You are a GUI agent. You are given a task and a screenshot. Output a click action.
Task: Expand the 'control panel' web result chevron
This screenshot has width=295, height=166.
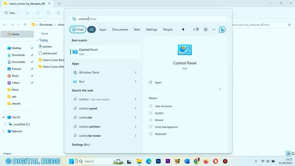coord(136,108)
